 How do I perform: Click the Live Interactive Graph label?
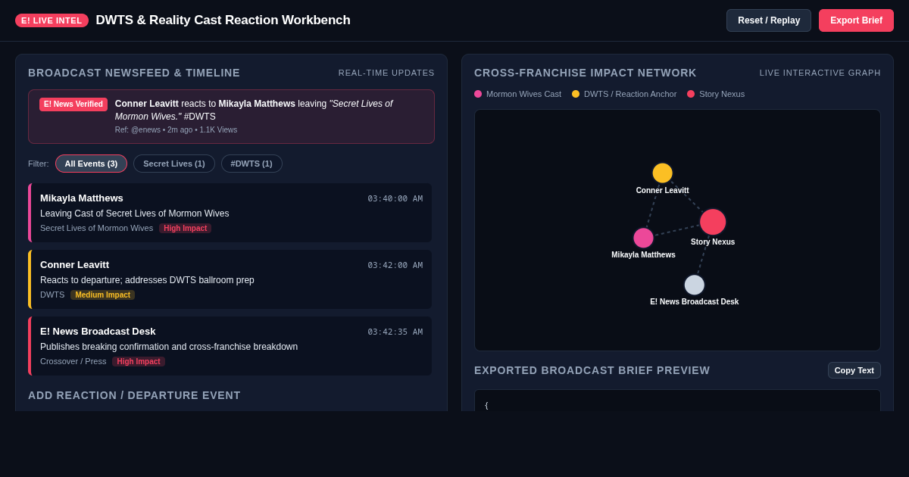(820, 73)
